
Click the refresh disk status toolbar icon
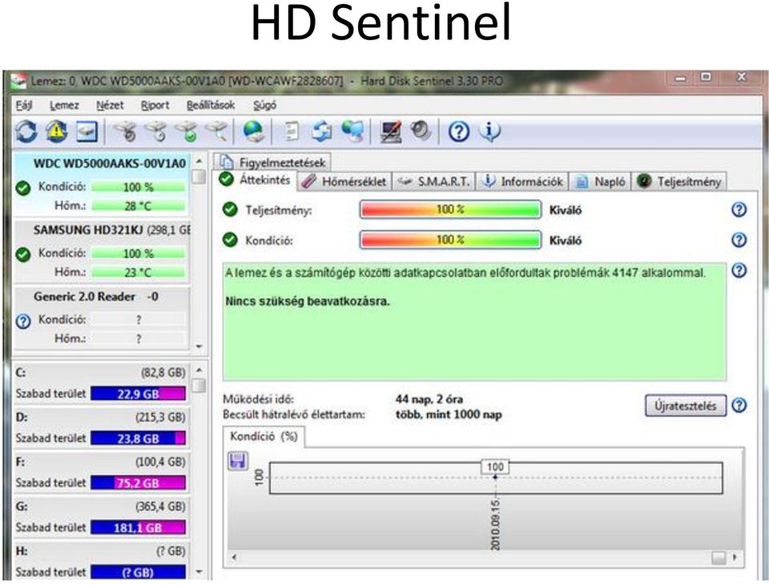point(26,131)
